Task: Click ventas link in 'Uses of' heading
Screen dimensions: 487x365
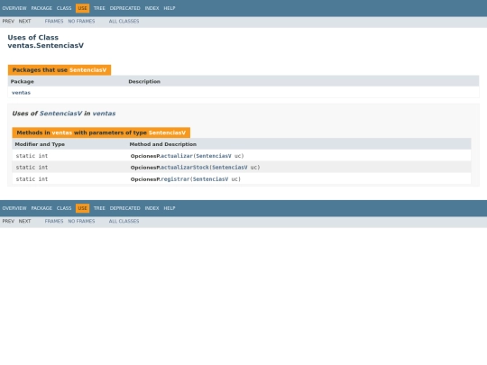Action: (x=104, y=114)
